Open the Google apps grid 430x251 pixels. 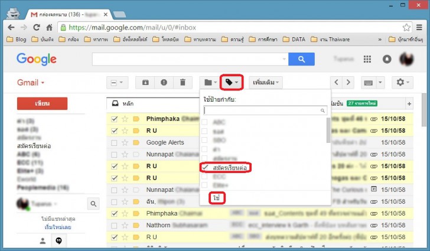point(367,59)
